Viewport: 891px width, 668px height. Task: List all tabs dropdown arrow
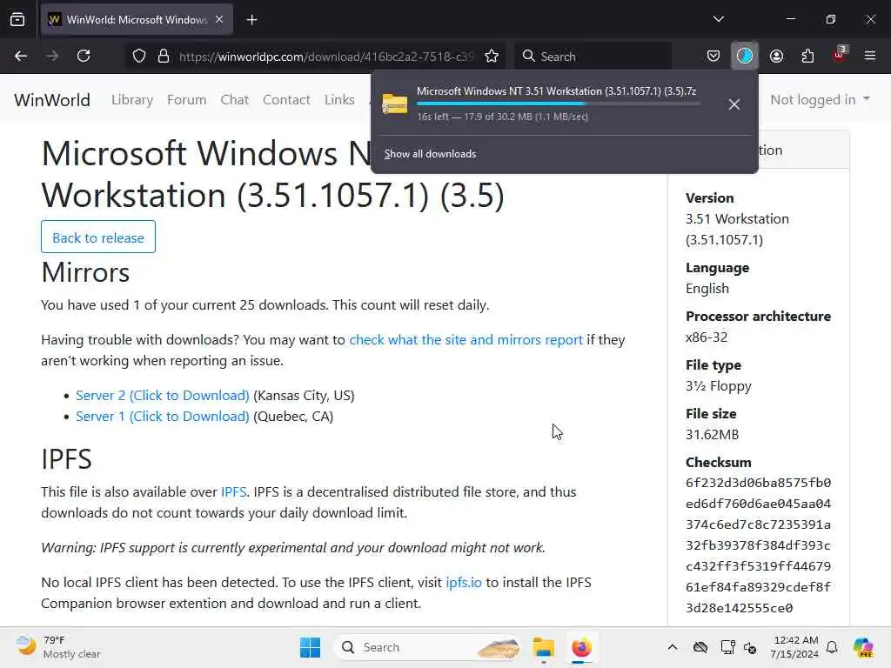point(718,19)
